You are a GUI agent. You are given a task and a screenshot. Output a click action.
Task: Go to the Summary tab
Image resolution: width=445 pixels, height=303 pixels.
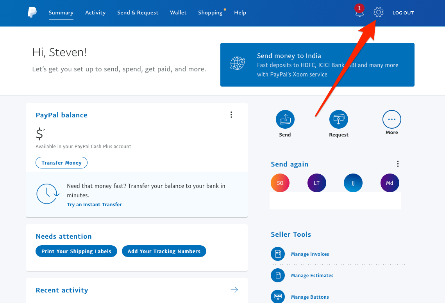pos(61,12)
